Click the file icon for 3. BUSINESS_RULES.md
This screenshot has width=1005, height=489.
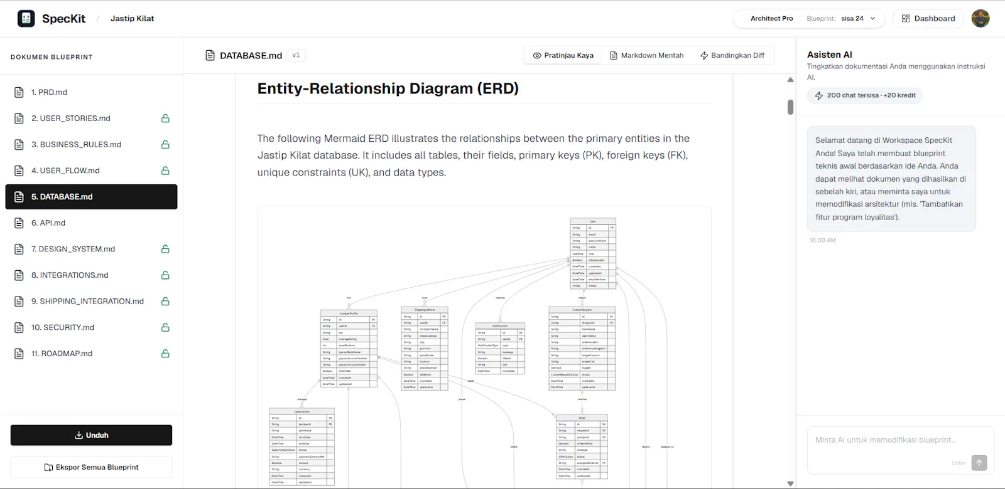[x=19, y=145]
